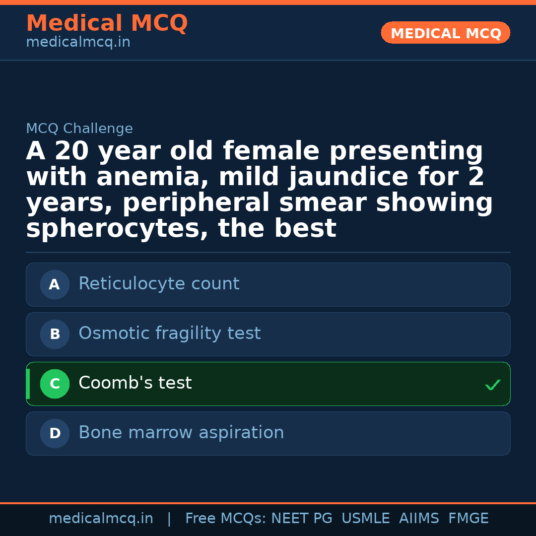Click the Medical MCQ header title
The image size is (536, 536).
click(107, 23)
